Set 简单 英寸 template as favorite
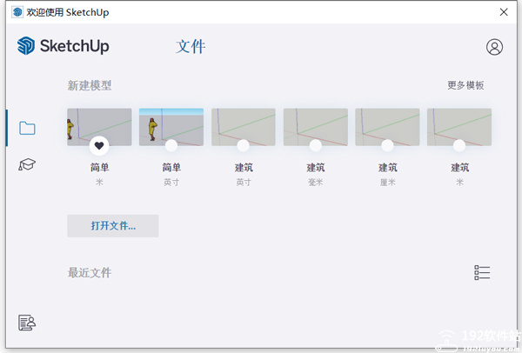Image resolution: width=522 pixels, height=353 pixels. [171, 146]
